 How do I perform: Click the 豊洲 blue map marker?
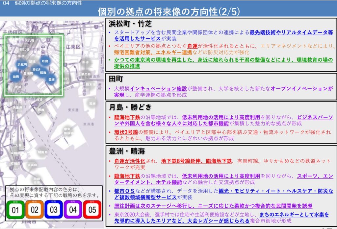(x=51, y=80)
